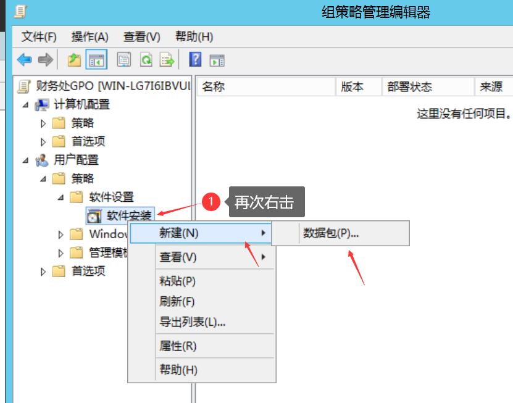The image size is (513, 403).
Task: Sort by the 版本 column header
Action: (359, 86)
